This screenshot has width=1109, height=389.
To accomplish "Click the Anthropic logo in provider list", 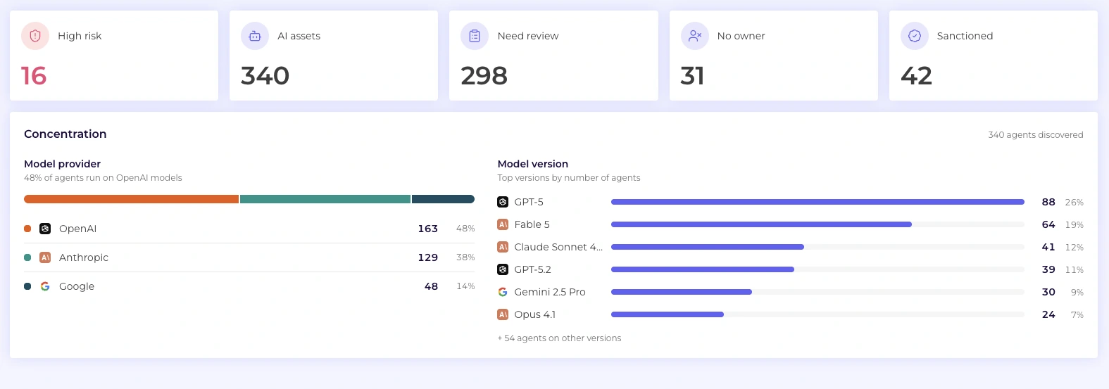I will point(45,257).
